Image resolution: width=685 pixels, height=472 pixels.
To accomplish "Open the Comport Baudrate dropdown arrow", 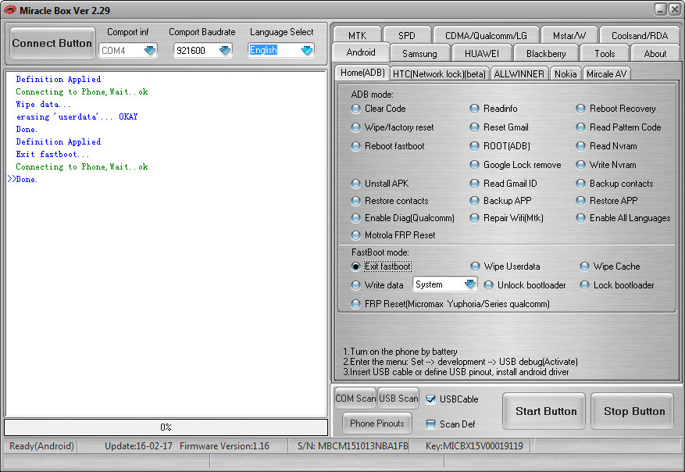I will pos(225,50).
